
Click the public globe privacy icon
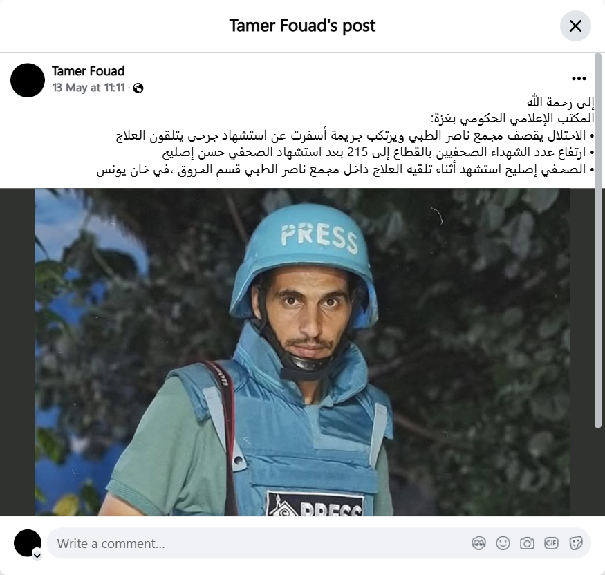[138, 88]
